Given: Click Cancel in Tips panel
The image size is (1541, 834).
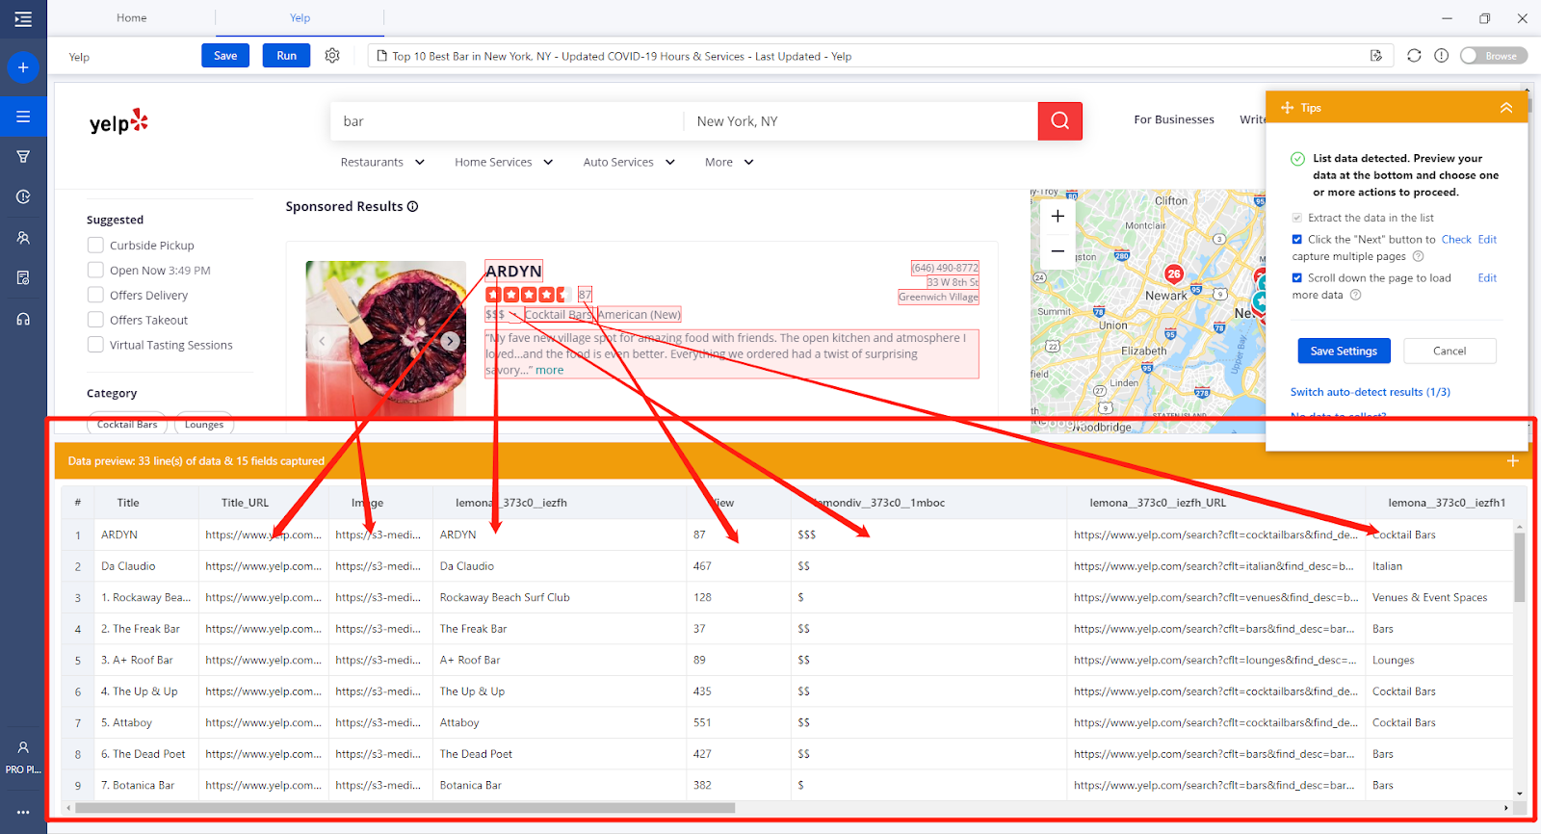Looking at the screenshot, I should click(x=1450, y=352).
